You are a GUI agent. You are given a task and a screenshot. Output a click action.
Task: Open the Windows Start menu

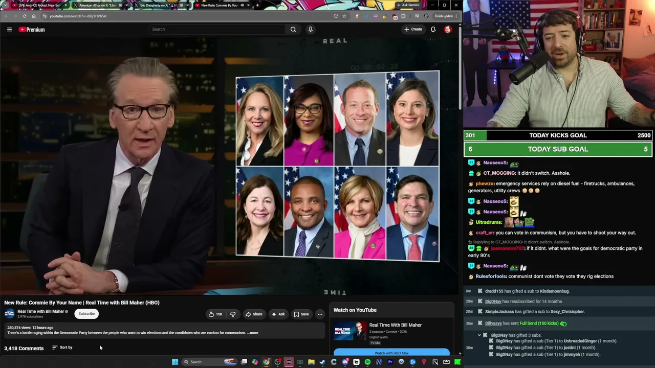pyautogui.click(x=175, y=362)
